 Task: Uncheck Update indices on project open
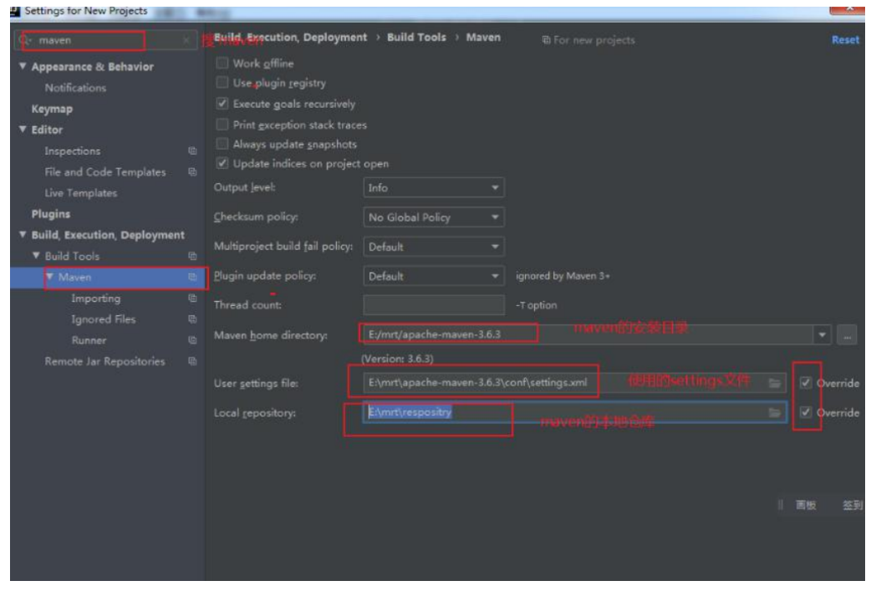[x=222, y=163]
